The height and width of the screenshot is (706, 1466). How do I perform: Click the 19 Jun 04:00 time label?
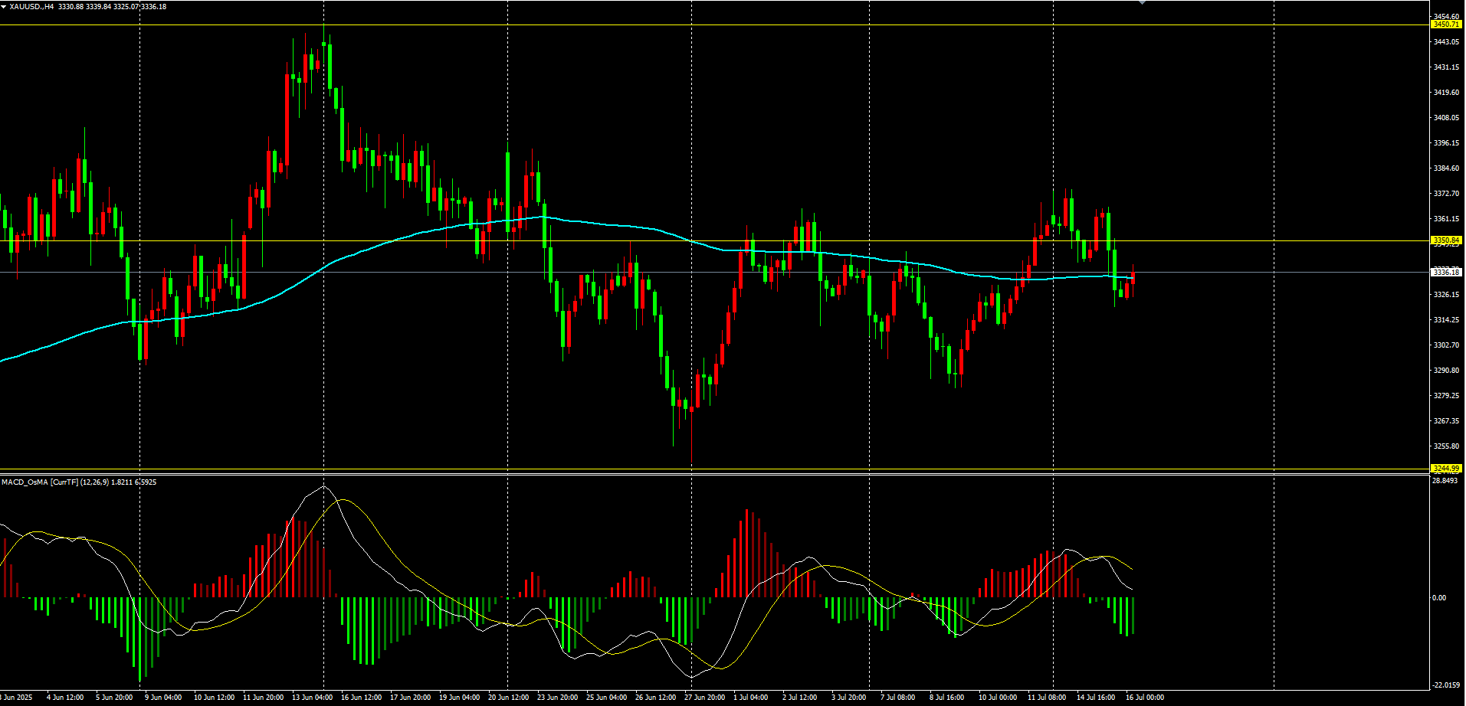coord(459,698)
